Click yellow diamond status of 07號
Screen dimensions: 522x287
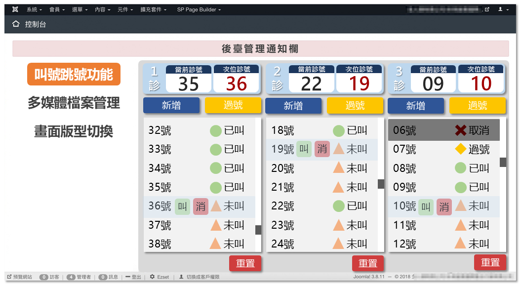(461, 149)
